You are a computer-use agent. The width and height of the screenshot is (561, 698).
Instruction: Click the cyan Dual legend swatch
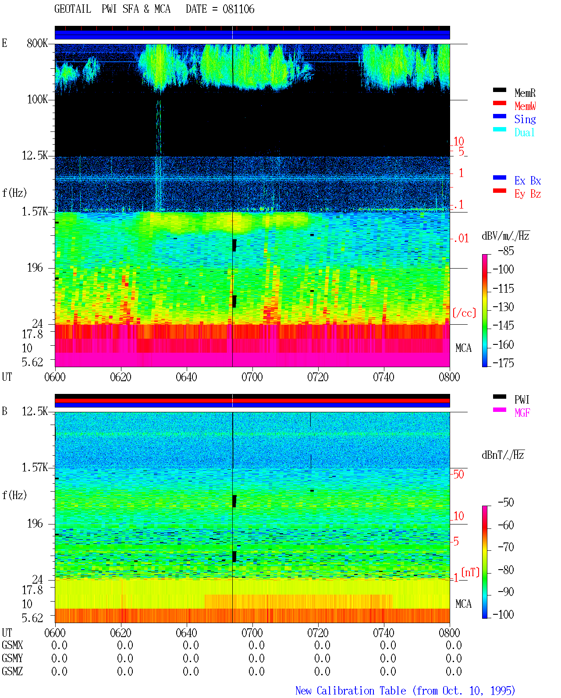point(499,129)
